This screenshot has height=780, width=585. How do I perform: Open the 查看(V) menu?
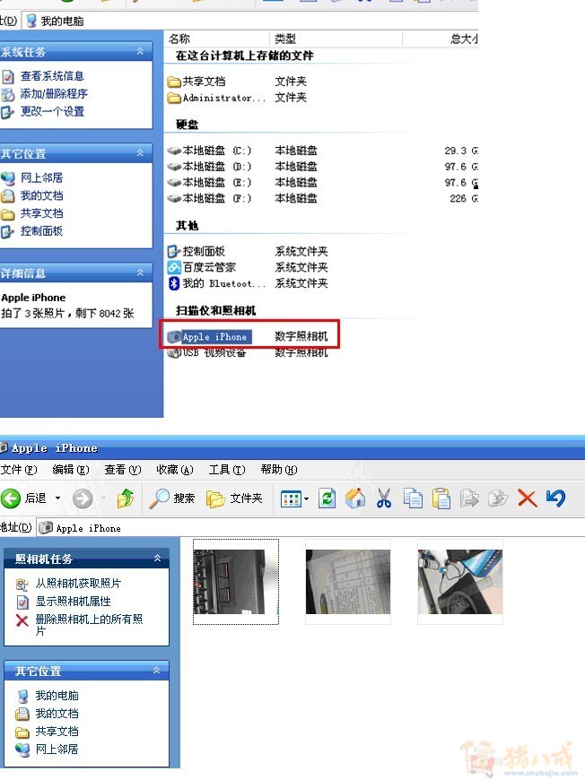click(123, 470)
